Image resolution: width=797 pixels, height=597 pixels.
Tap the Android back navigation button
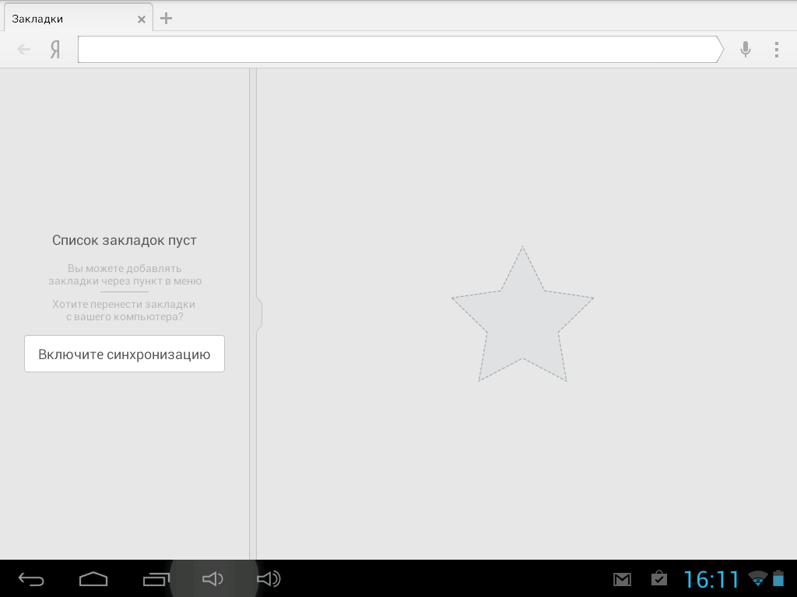click(x=31, y=578)
